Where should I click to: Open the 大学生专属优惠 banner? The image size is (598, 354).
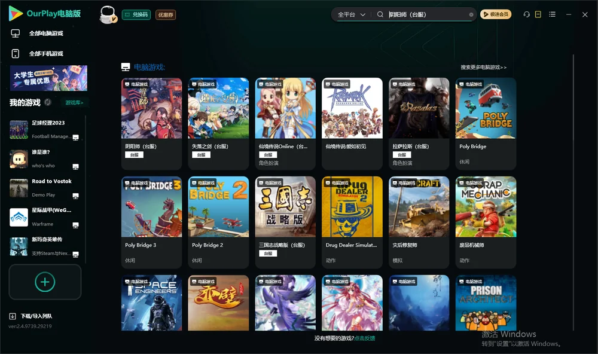coord(49,78)
